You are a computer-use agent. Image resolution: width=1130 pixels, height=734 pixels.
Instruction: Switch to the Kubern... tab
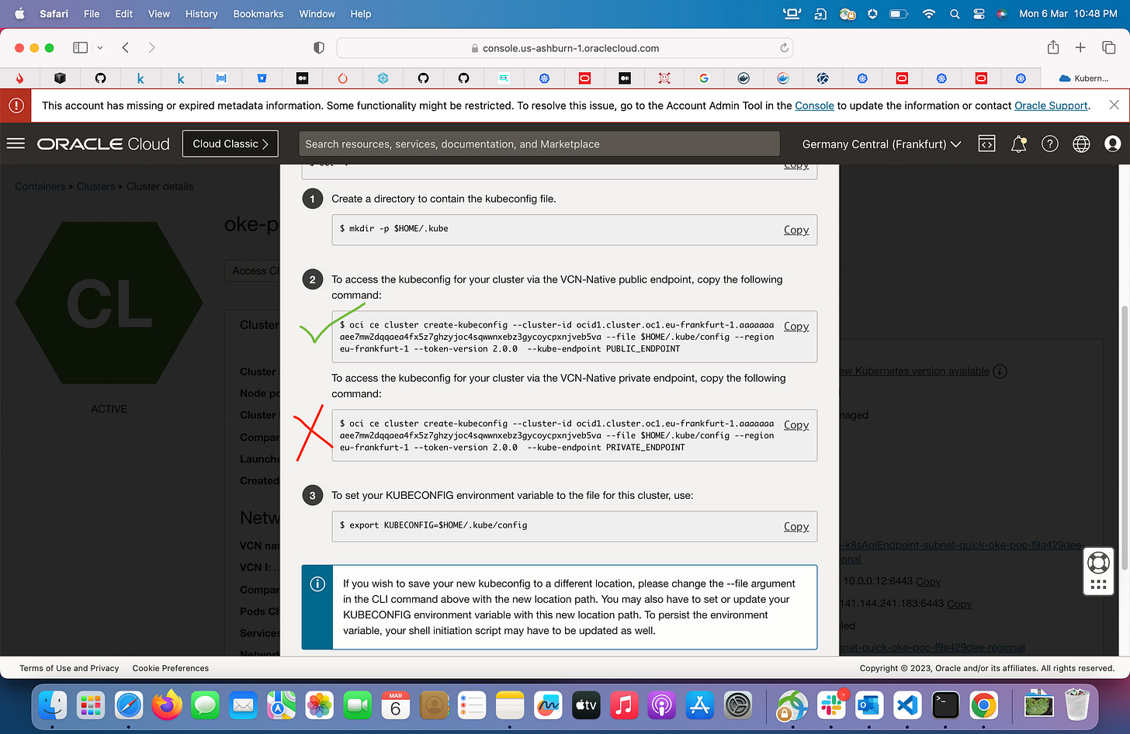[x=1085, y=78]
